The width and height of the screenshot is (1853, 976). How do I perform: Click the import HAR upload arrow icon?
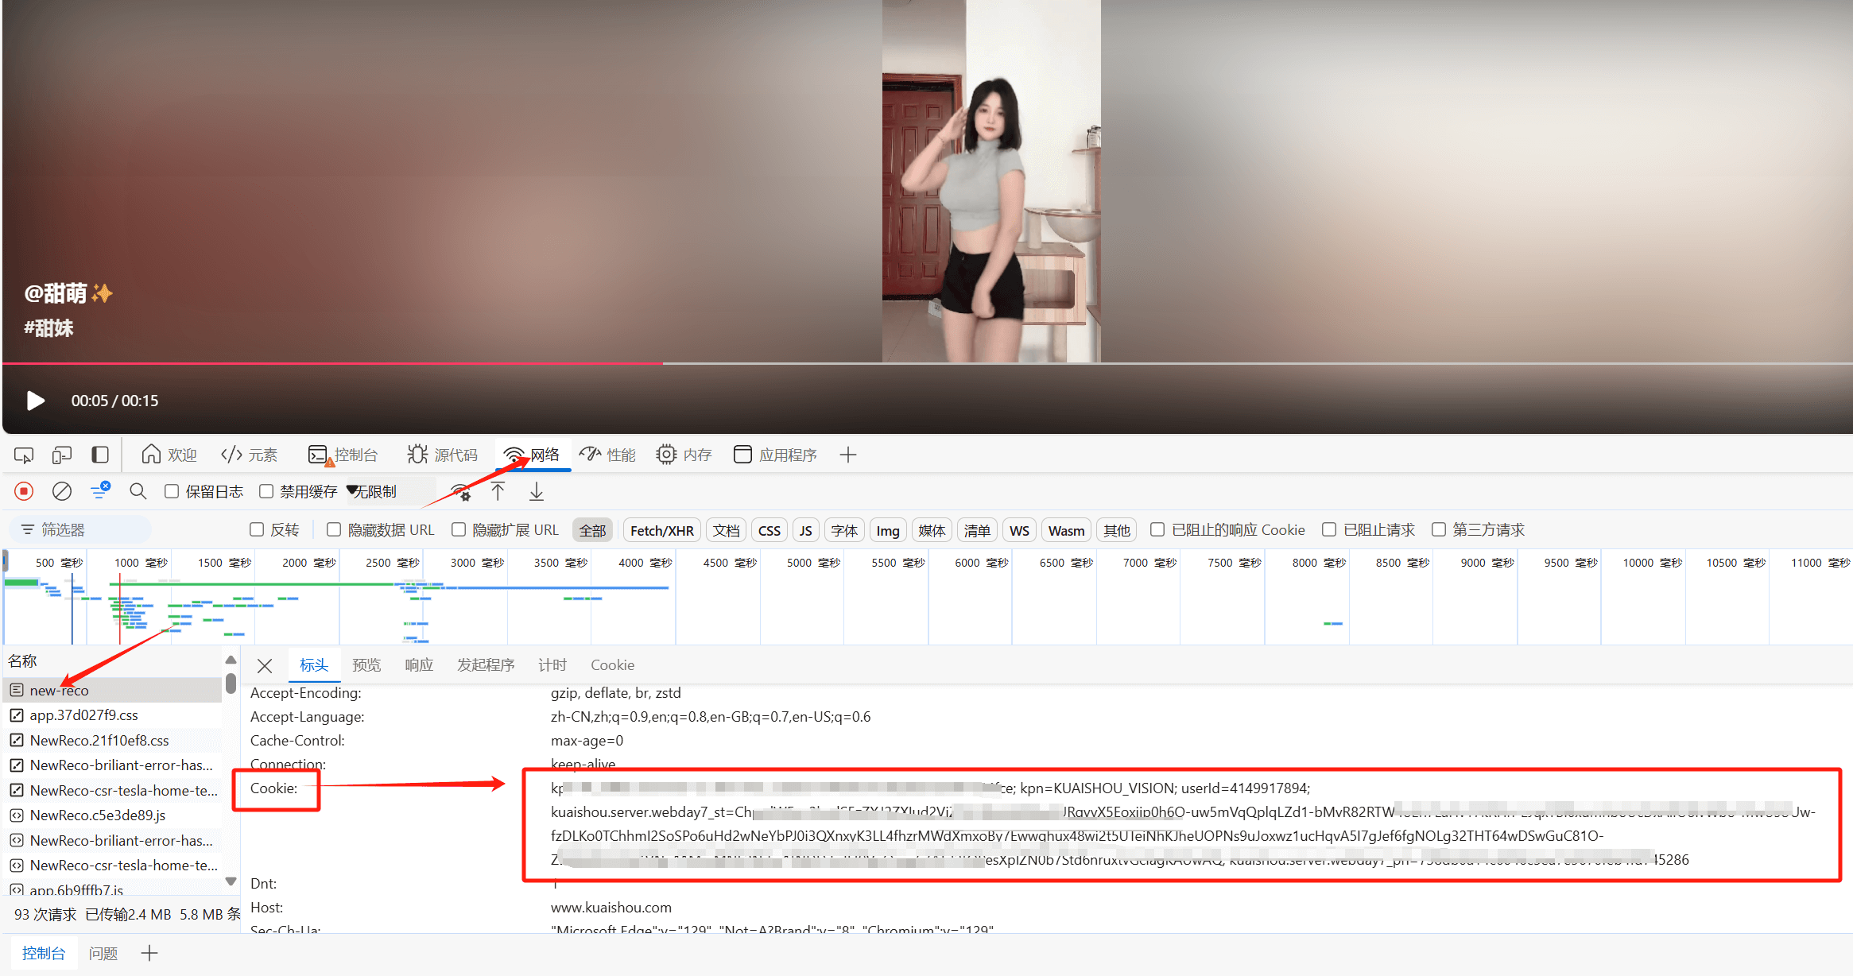tap(498, 491)
